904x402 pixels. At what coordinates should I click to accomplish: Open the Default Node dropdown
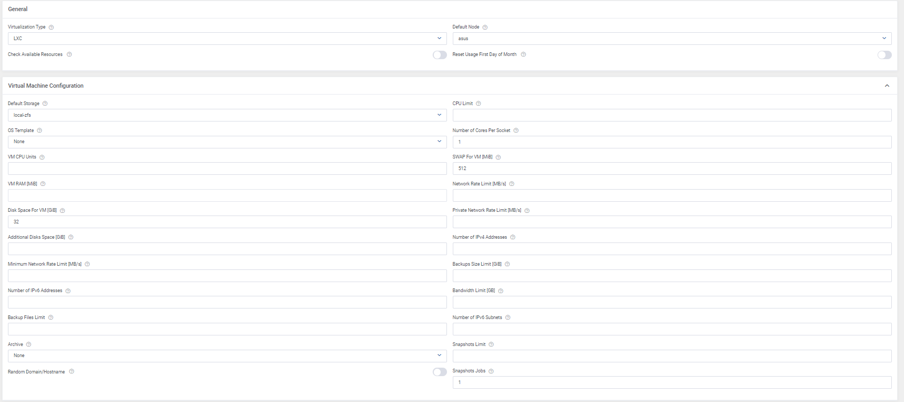tap(672, 39)
